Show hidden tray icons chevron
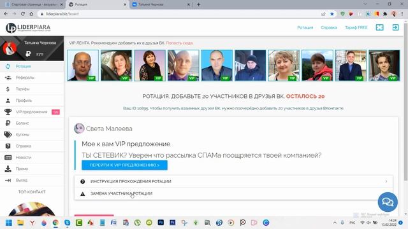Screen dimensions: 408x229 pos(335,223)
